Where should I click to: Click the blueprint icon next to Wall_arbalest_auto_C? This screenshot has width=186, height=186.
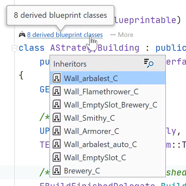click(57, 144)
